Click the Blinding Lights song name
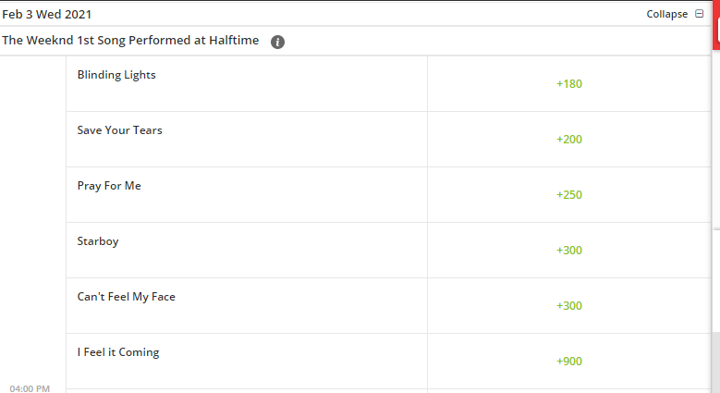720x393 pixels. (116, 75)
